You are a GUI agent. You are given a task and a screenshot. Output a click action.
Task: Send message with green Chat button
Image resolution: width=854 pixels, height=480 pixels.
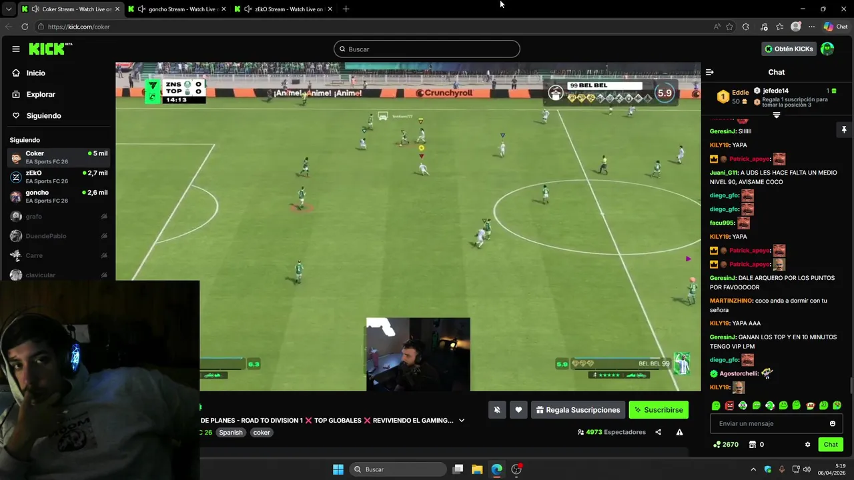pos(831,444)
